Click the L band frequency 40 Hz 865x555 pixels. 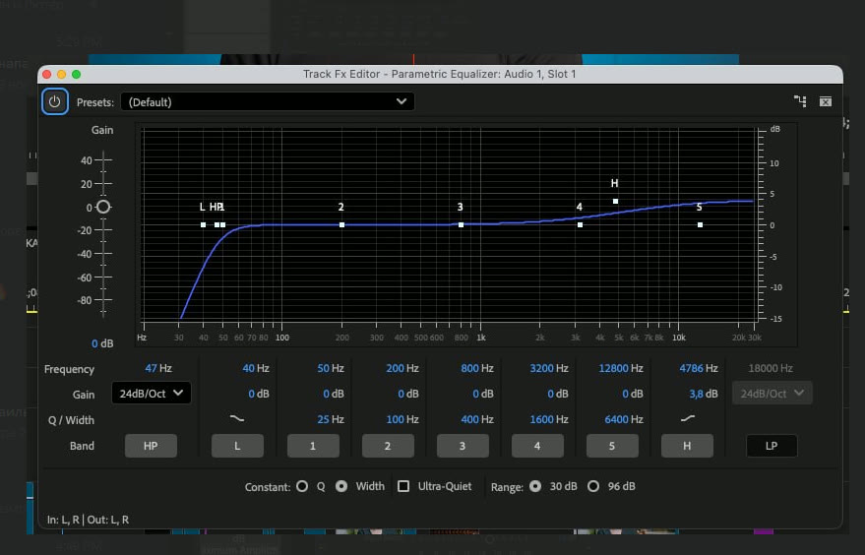click(256, 368)
